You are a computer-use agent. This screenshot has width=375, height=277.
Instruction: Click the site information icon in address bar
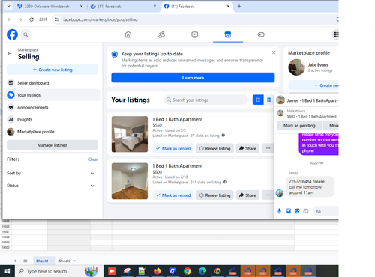tap(57, 19)
